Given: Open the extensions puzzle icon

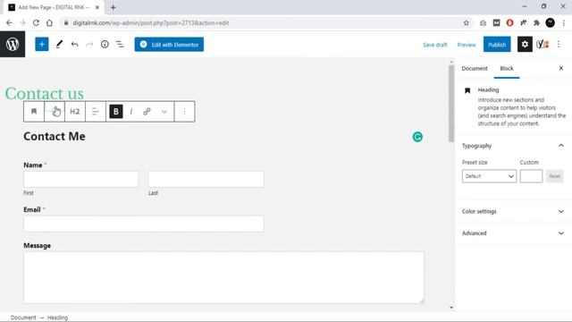Looking at the screenshot, I should pyautogui.click(x=536, y=23).
